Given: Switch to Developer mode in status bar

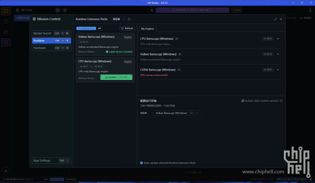Looking at the screenshot, I should [x=71, y=179].
